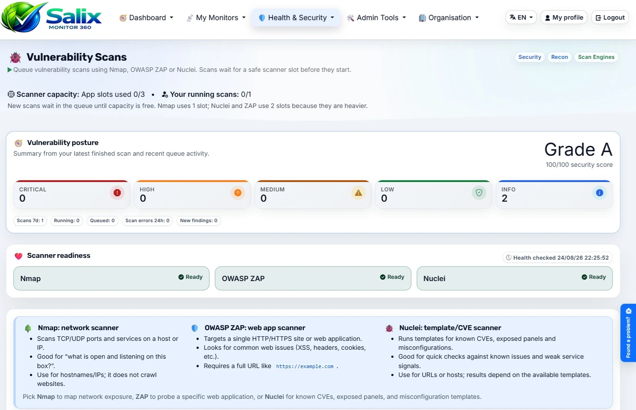636x410 pixels.
Task: Expand the Admin Tools dropdown
Action: pyautogui.click(x=377, y=18)
